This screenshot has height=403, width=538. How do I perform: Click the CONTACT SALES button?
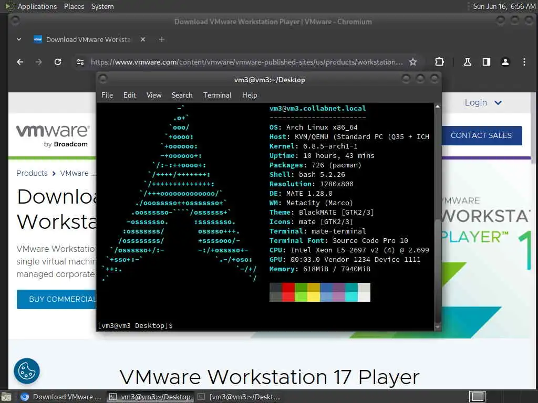[x=481, y=135]
